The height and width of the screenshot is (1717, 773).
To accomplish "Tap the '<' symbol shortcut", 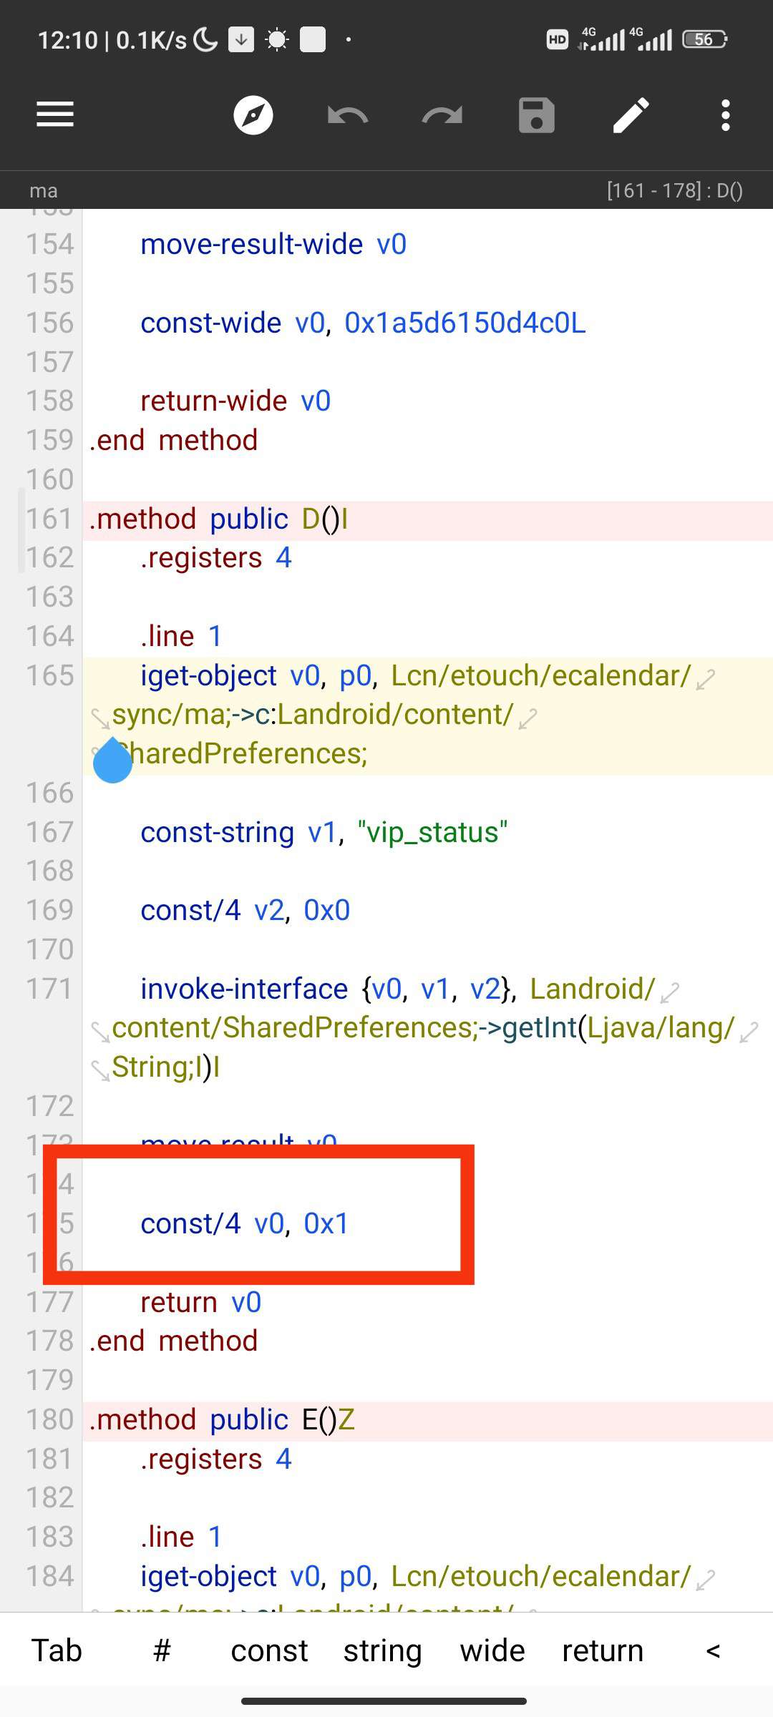I will [x=713, y=1650].
